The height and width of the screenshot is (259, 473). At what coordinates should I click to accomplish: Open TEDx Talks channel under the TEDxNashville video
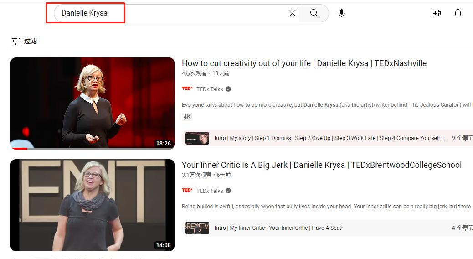pyautogui.click(x=210, y=89)
